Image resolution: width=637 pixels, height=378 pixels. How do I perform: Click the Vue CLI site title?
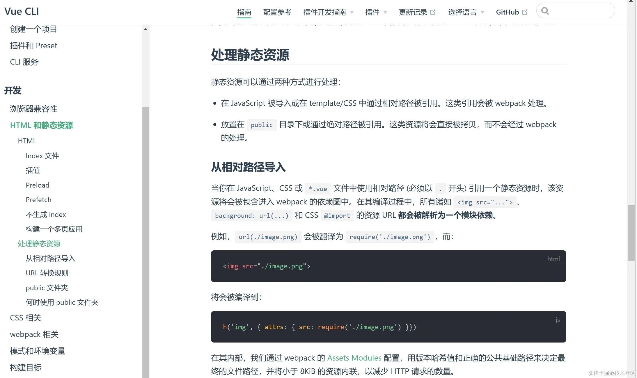pyautogui.click(x=22, y=11)
